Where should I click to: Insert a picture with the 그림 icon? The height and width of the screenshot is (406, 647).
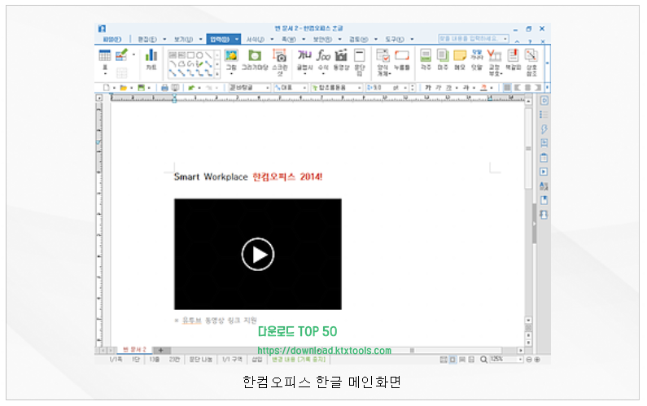pos(231,59)
